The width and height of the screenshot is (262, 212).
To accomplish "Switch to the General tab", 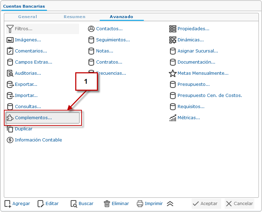I will click(28, 17).
